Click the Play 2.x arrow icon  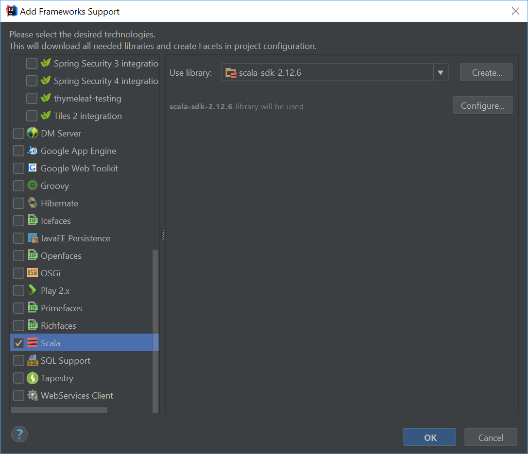(33, 290)
